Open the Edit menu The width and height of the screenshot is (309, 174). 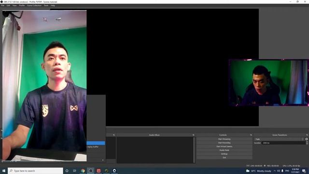pos(8,5)
